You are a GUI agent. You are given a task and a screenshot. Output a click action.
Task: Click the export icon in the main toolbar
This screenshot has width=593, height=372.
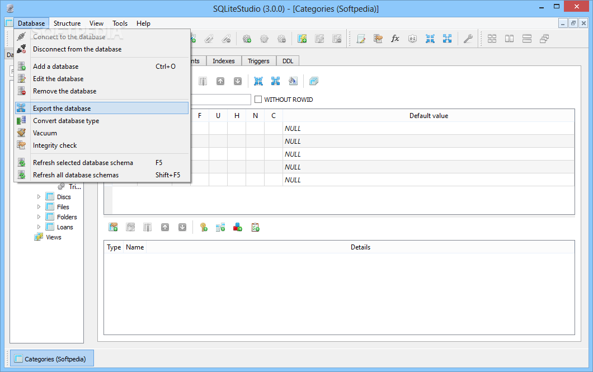pyautogui.click(x=448, y=39)
